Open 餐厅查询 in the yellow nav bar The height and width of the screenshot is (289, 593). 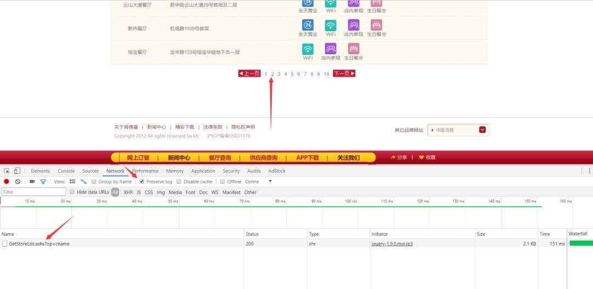click(x=220, y=158)
